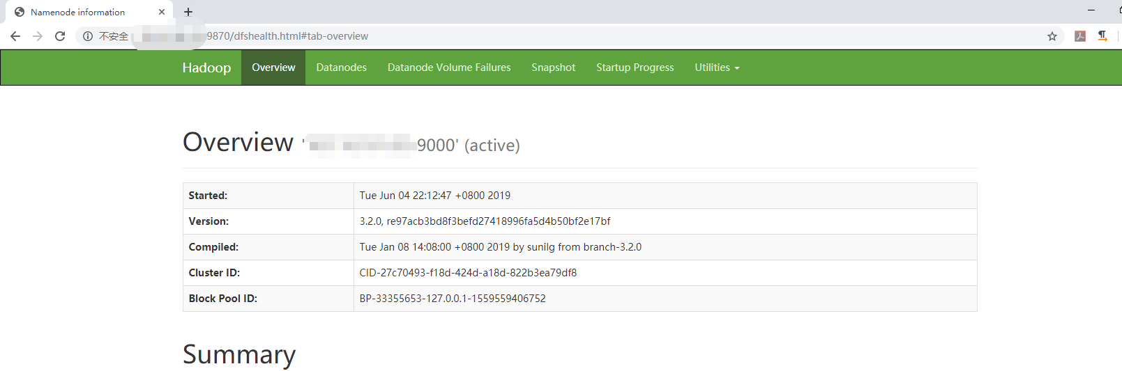Click the Block Pool ID value

coord(453,299)
